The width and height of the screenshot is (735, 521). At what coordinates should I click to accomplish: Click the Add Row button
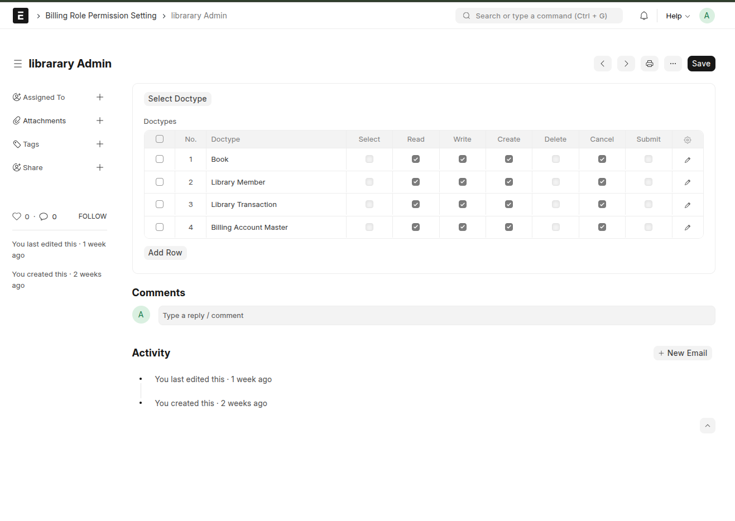(165, 253)
